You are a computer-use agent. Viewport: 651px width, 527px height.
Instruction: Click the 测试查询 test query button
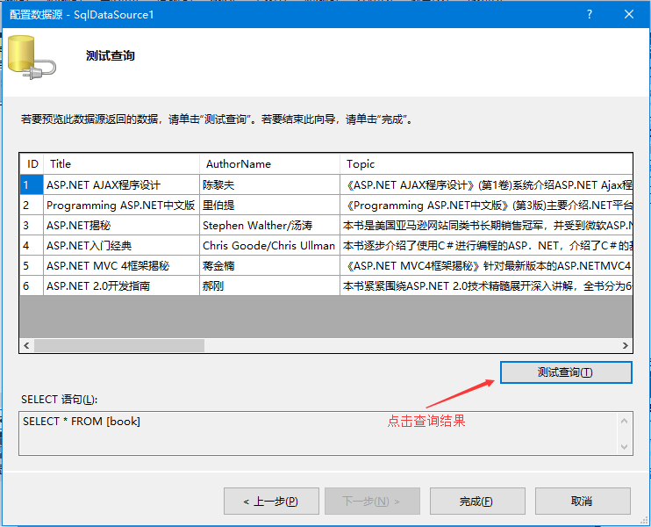pos(565,372)
